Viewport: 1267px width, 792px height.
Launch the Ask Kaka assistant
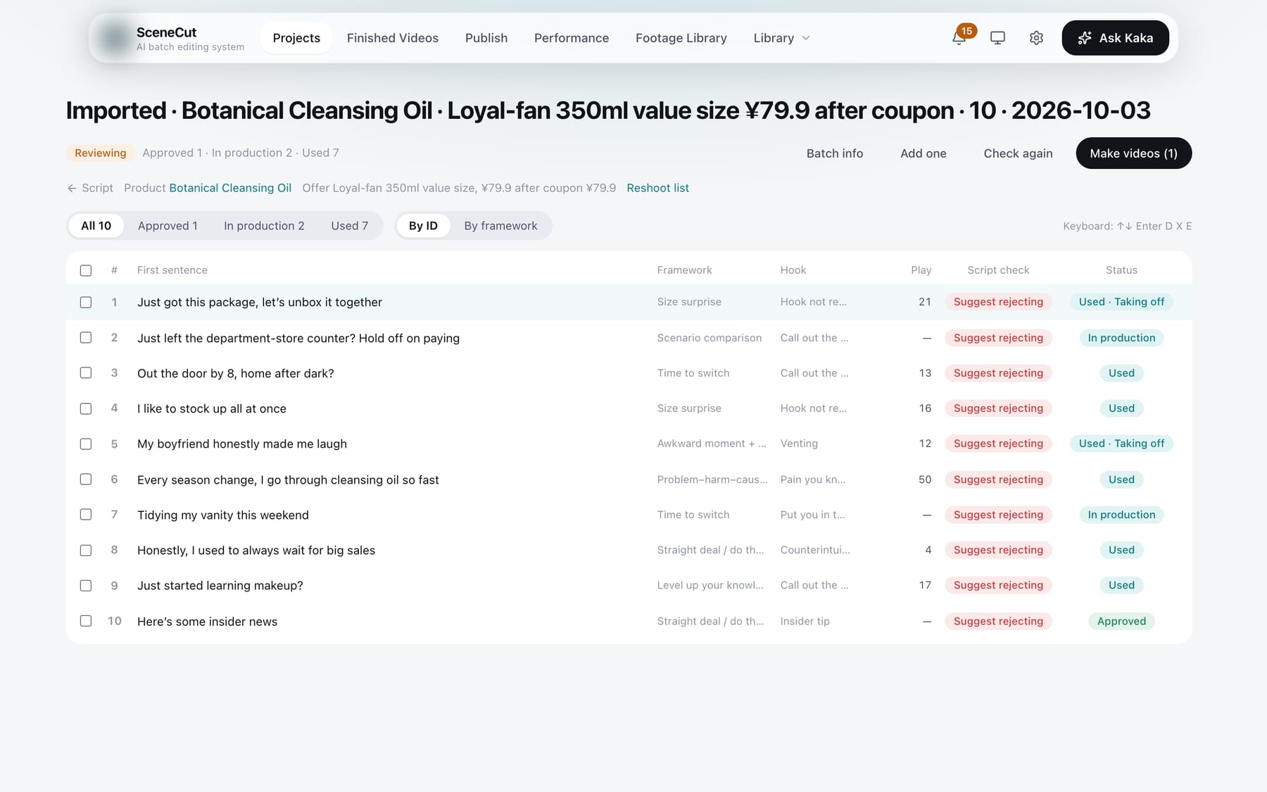(1115, 38)
